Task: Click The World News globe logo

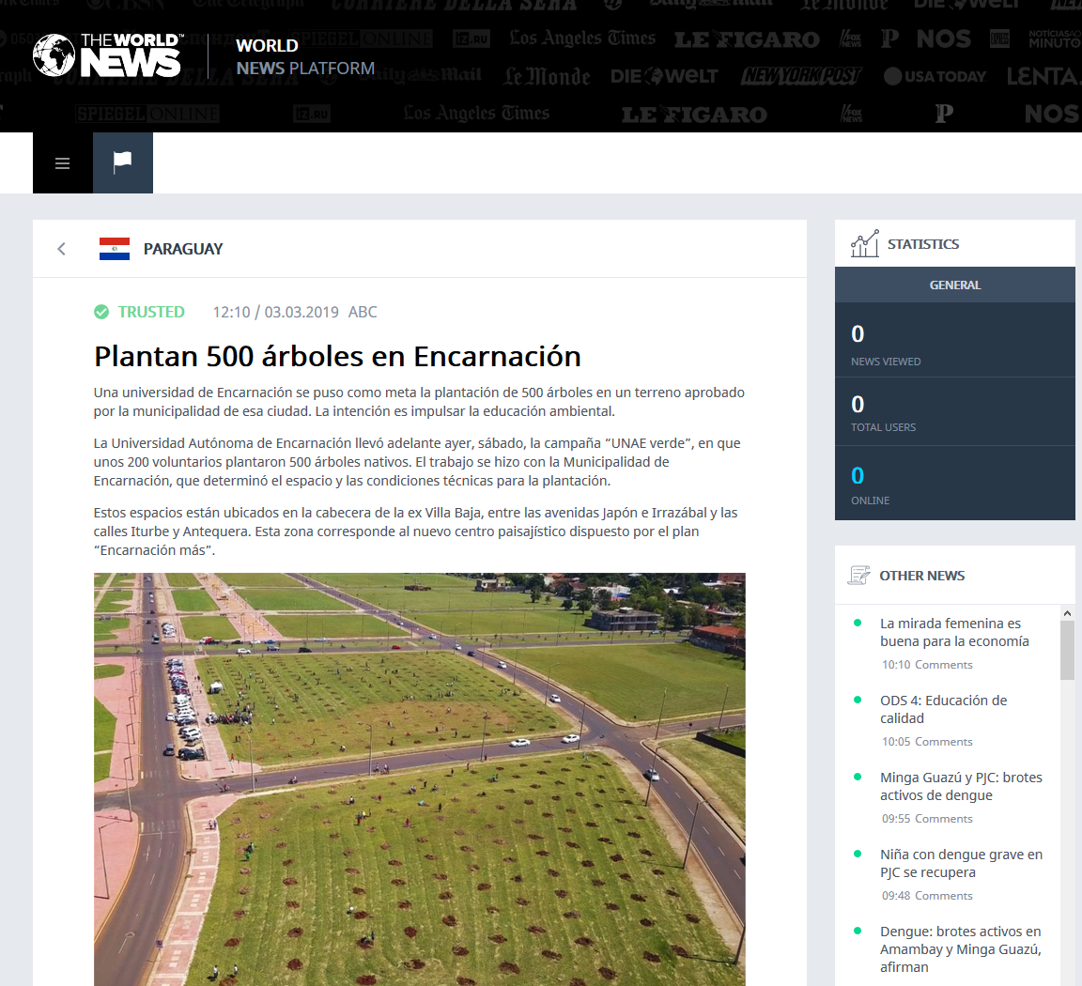Action: 54,56
